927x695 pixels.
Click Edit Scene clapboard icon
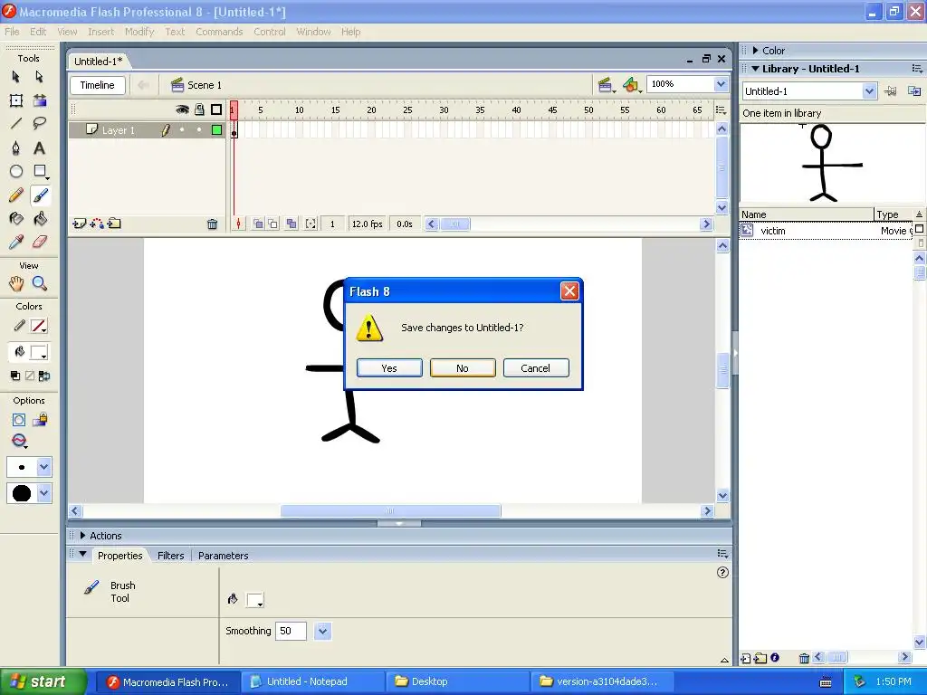click(606, 85)
